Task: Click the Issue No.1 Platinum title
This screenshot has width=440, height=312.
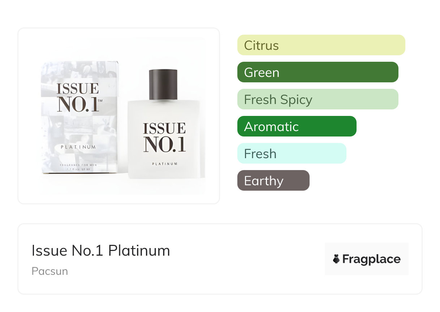Action: tap(101, 251)
